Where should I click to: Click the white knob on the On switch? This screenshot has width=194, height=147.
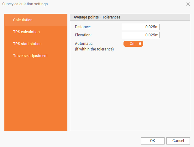click(140, 44)
